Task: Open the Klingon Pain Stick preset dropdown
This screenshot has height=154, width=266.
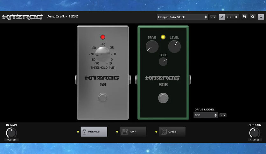Action: (183, 17)
